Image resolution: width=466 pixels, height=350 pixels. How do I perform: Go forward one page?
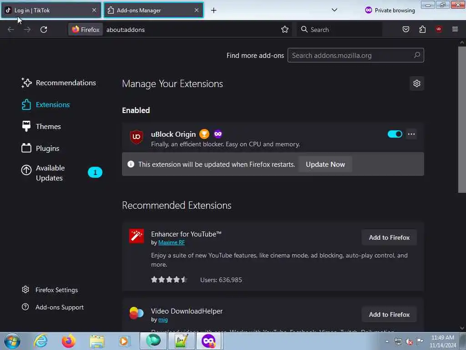point(27,30)
